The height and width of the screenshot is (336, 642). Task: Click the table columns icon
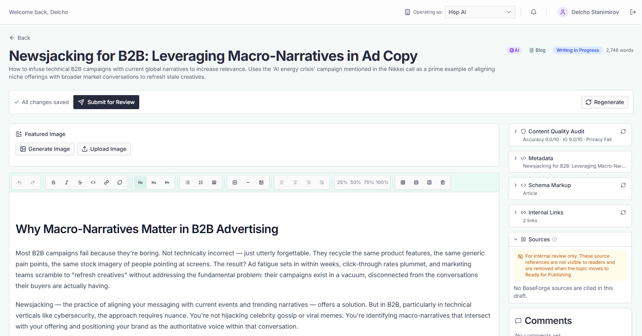click(429, 182)
